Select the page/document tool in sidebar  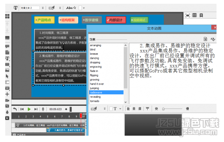pos(7,52)
